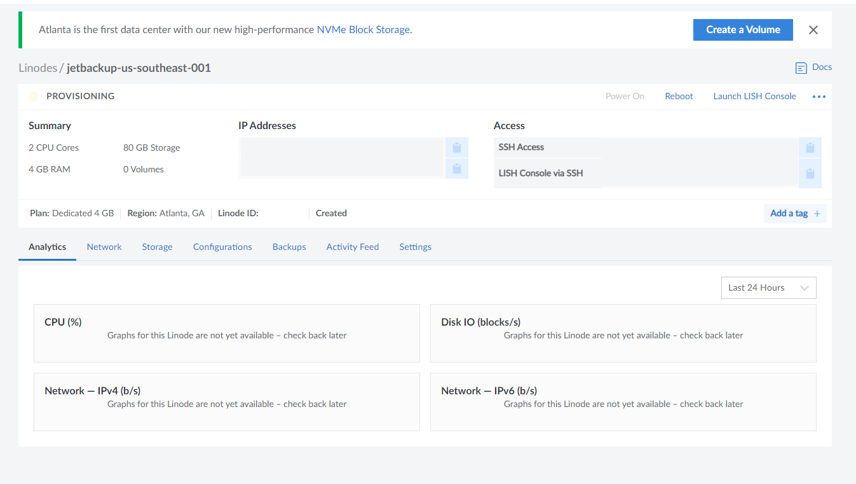The width and height of the screenshot is (856, 484).
Task: Open the Backups tab
Action: click(289, 247)
